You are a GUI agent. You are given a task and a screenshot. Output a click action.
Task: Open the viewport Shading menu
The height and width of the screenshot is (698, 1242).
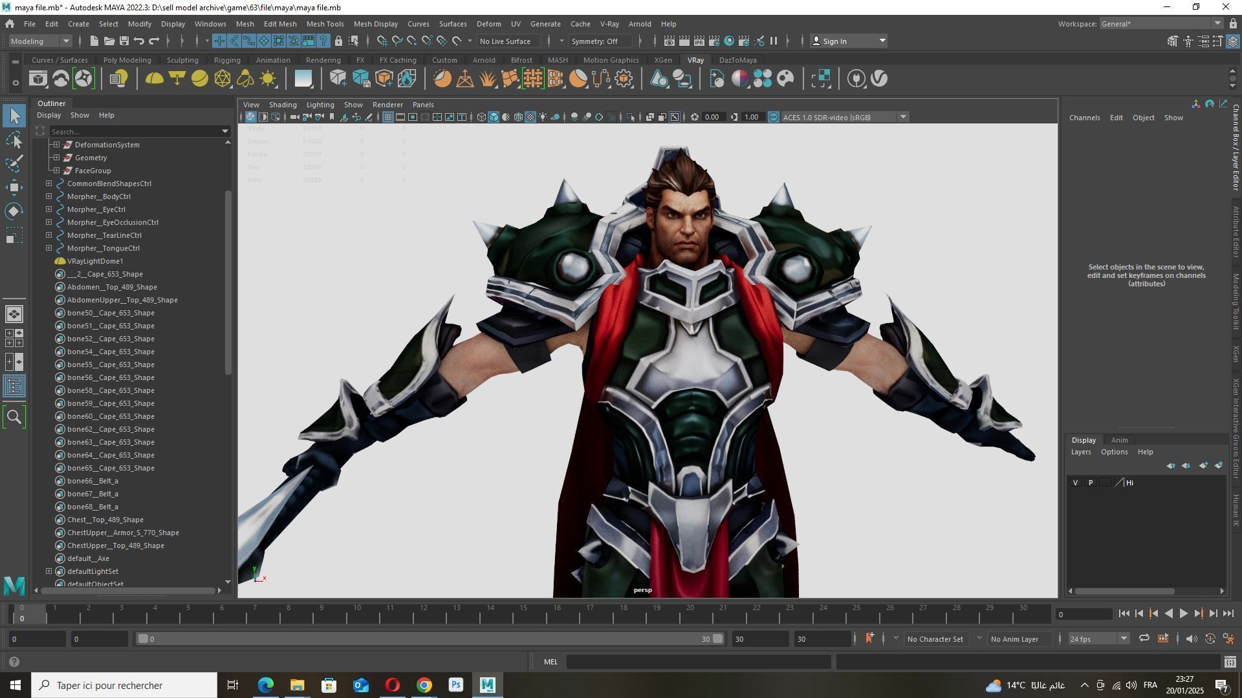point(283,105)
